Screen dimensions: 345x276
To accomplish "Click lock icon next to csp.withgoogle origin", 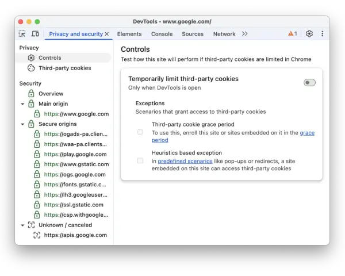I will (x=37, y=215).
